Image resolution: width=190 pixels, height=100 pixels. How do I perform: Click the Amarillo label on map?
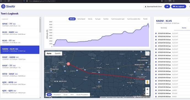[99, 68]
